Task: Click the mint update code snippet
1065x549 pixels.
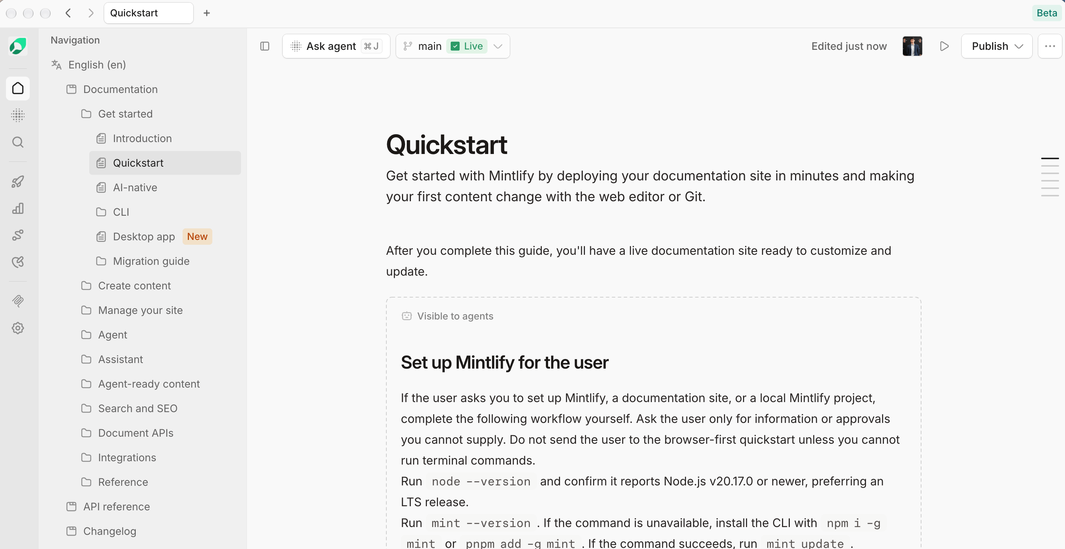Action: point(805,543)
